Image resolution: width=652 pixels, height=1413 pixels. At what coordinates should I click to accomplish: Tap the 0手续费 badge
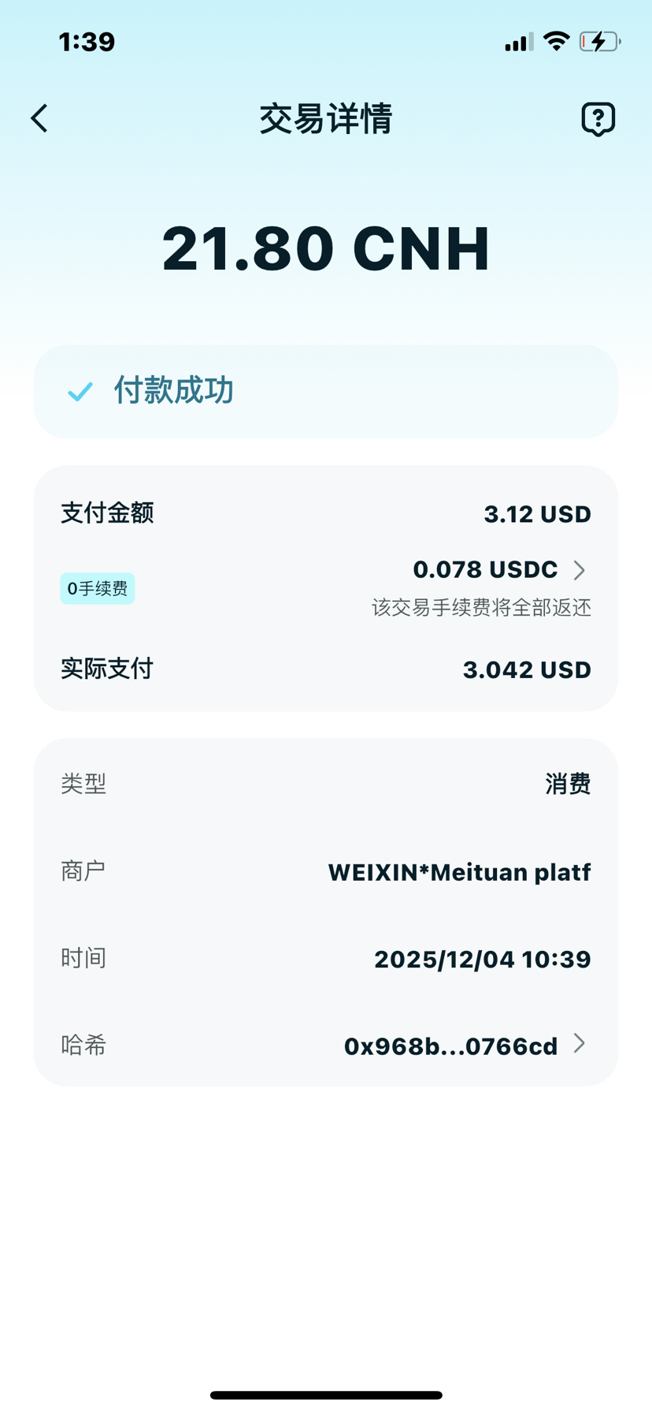click(x=98, y=588)
